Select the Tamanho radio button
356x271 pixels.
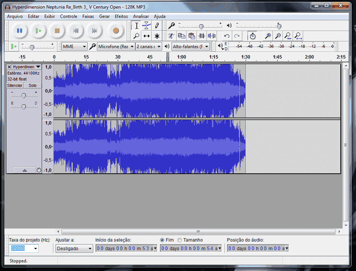(x=180, y=240)
